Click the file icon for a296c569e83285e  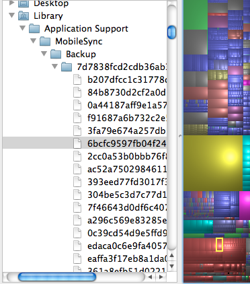coord(77,220)
